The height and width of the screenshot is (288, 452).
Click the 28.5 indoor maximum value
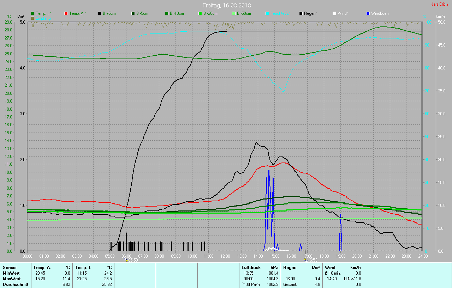[x=108, y=279]
